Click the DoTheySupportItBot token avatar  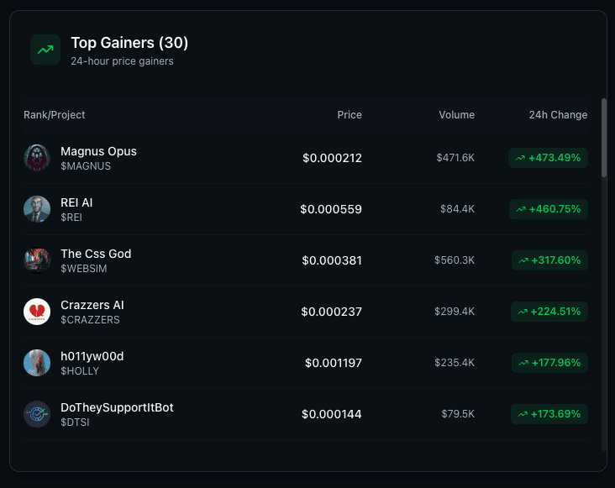(37, 414)
